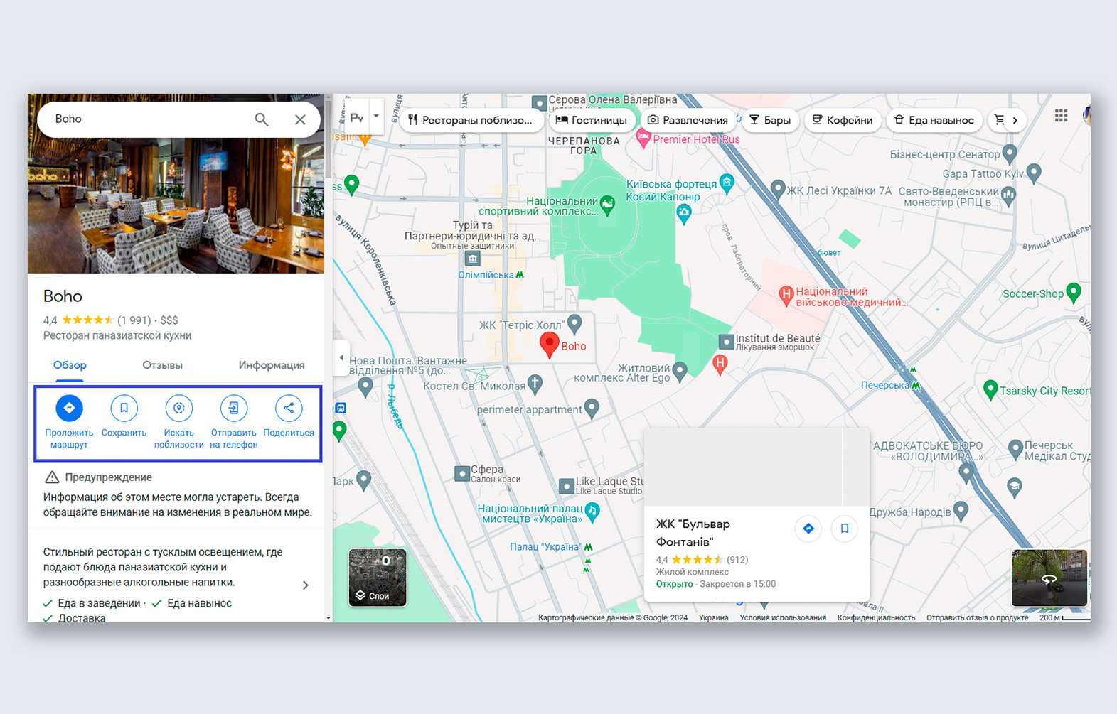
Task: Click the Національний військово-медичний hospital marker
Action: point(786,294)
